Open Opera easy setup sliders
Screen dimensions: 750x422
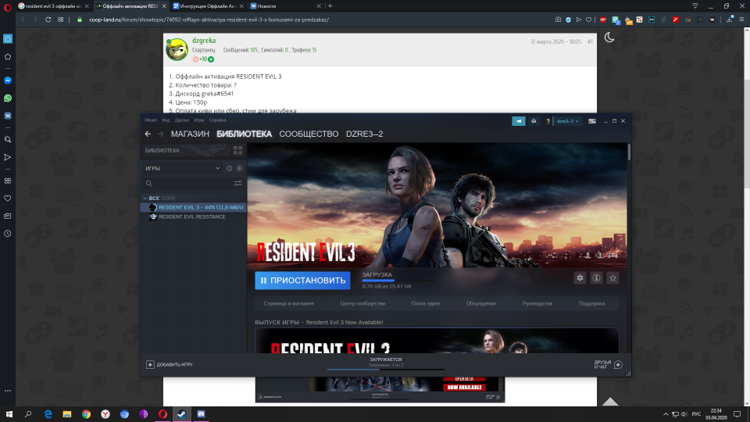pos(741,20)
